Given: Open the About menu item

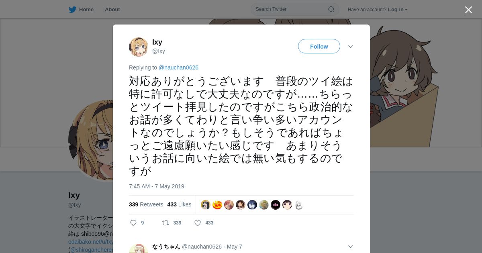Looking at the screenshot, I should pyautogui.click(x=112, y=10).
